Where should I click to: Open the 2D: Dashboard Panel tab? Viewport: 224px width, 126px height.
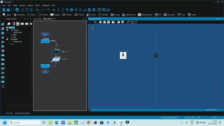click(x=22, y=113)
